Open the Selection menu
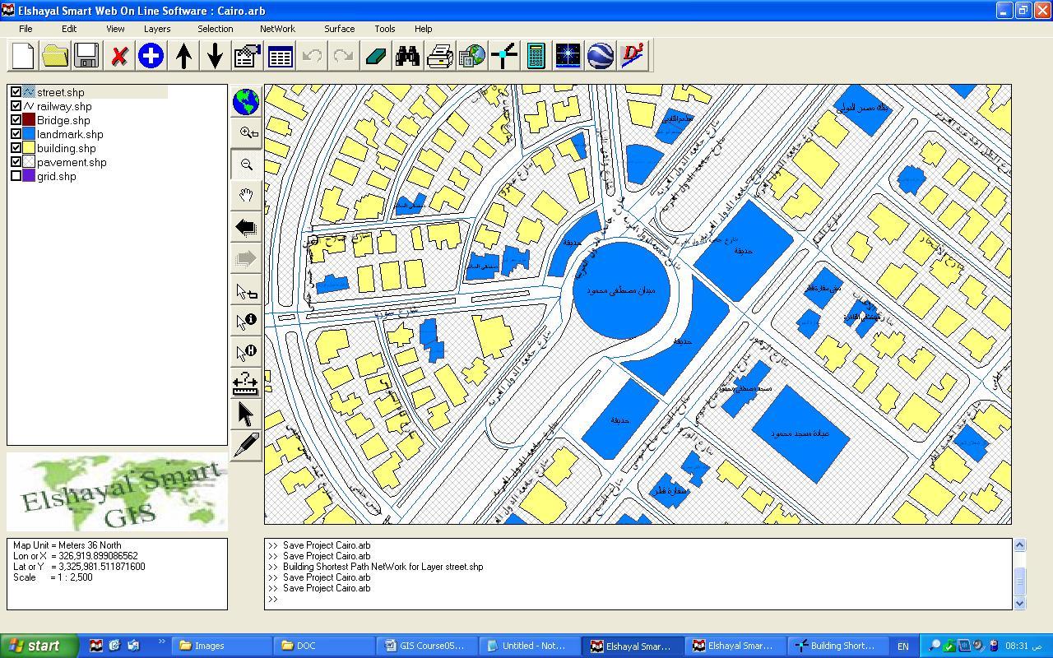The image size is (1053, 658). 215,29
